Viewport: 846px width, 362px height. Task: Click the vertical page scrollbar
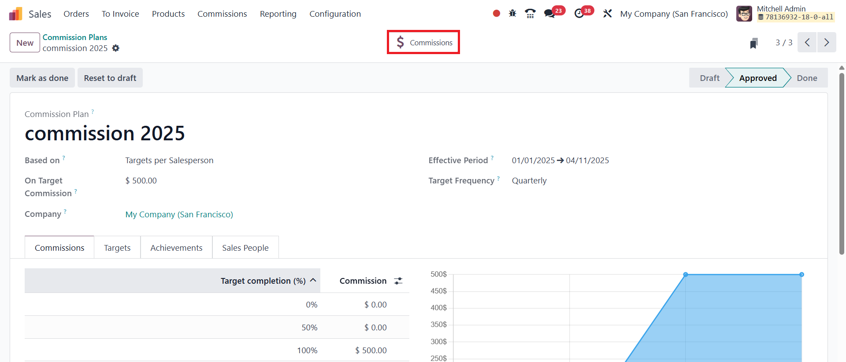(x=842, y=164)
